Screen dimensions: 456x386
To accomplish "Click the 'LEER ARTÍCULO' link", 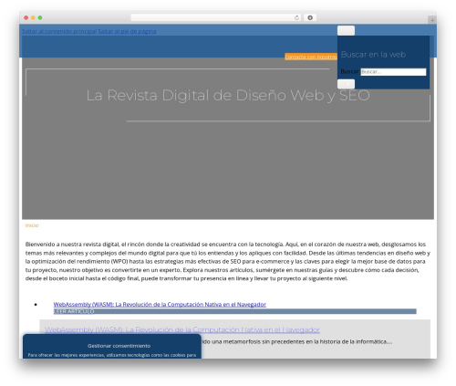I will pos(74,311).
